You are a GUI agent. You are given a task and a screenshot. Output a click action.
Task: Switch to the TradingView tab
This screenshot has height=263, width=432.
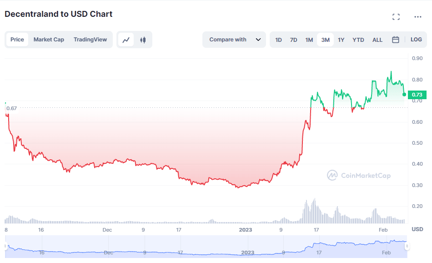coord(90,40)
